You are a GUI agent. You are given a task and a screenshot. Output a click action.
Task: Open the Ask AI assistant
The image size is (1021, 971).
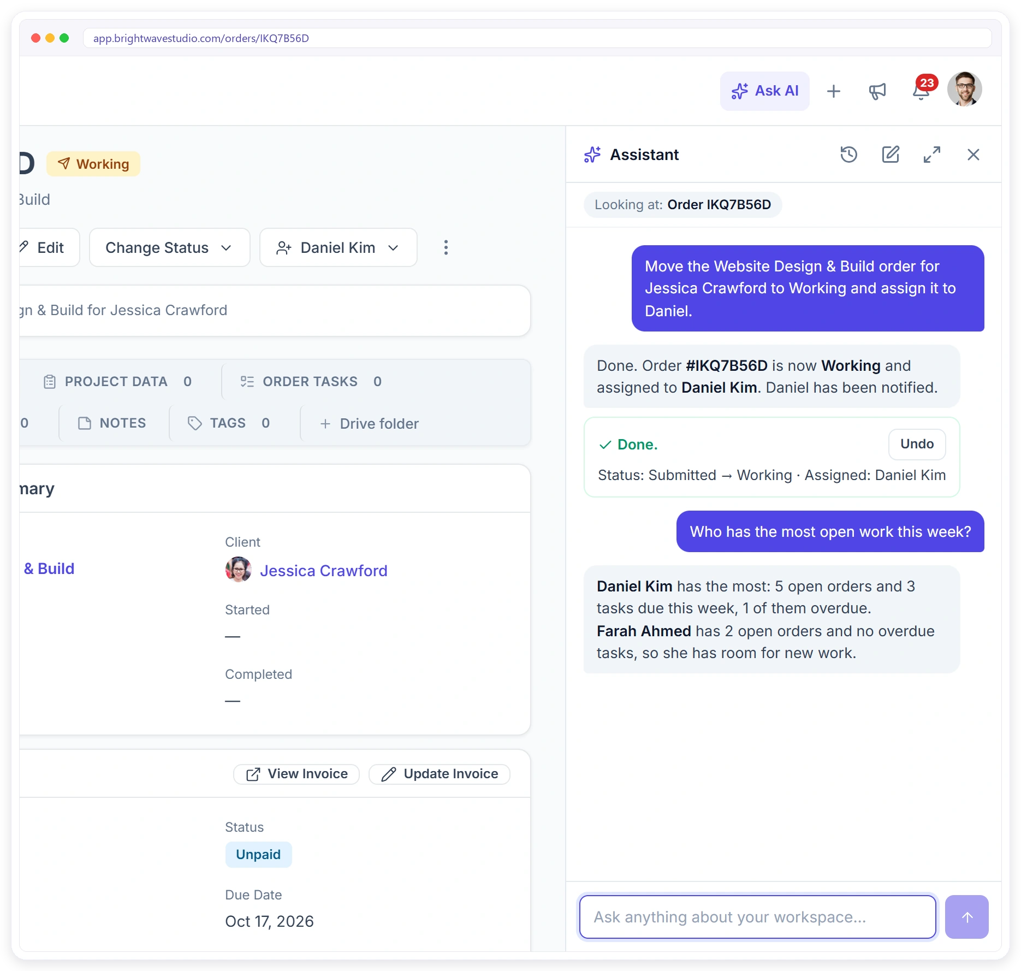coord(764,91)
